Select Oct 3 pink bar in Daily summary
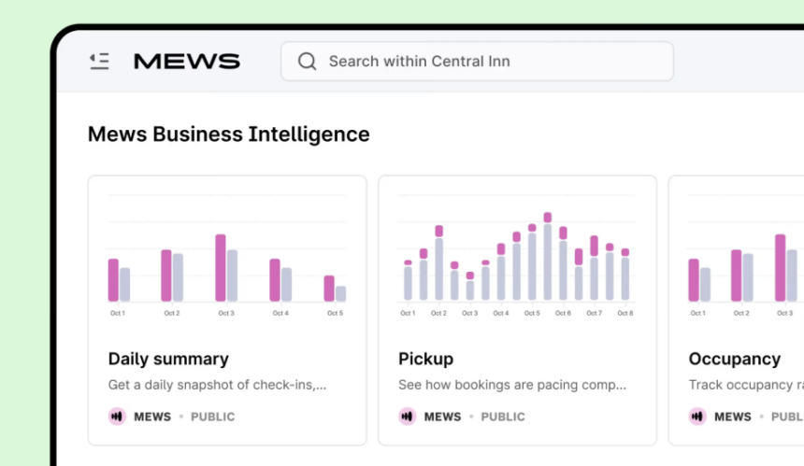The image size is (804, 466). pos(221,267)
